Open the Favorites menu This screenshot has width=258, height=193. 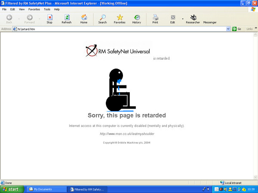(x=34, y=9)
